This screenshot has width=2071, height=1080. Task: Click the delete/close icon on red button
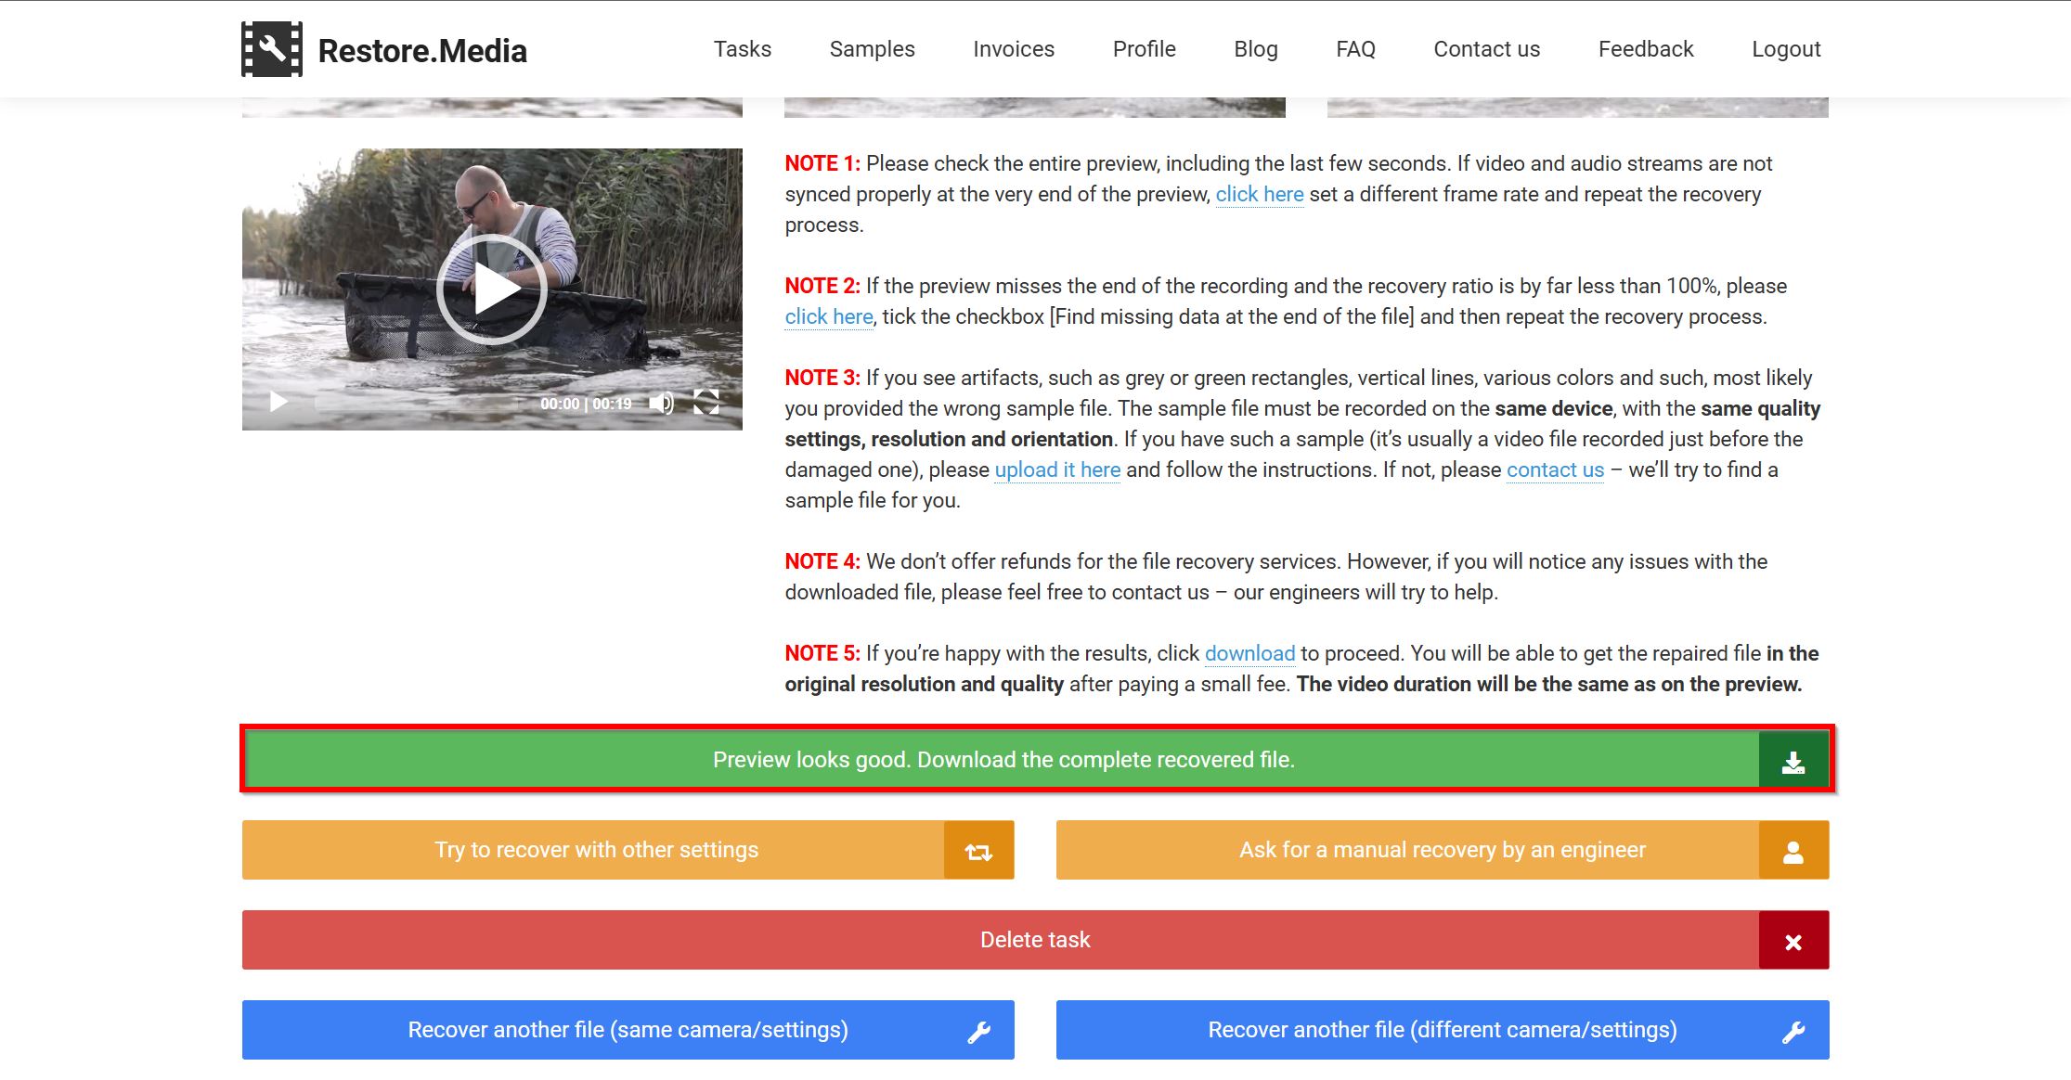[x=1791, y=941]
